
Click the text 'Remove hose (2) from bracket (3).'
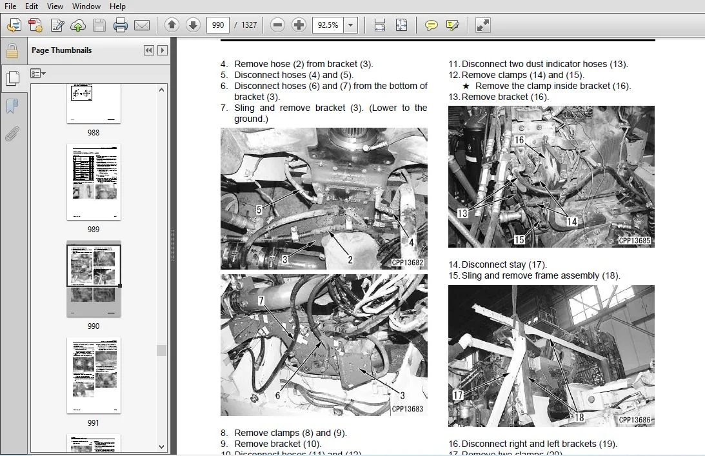(x=304, y=64)
